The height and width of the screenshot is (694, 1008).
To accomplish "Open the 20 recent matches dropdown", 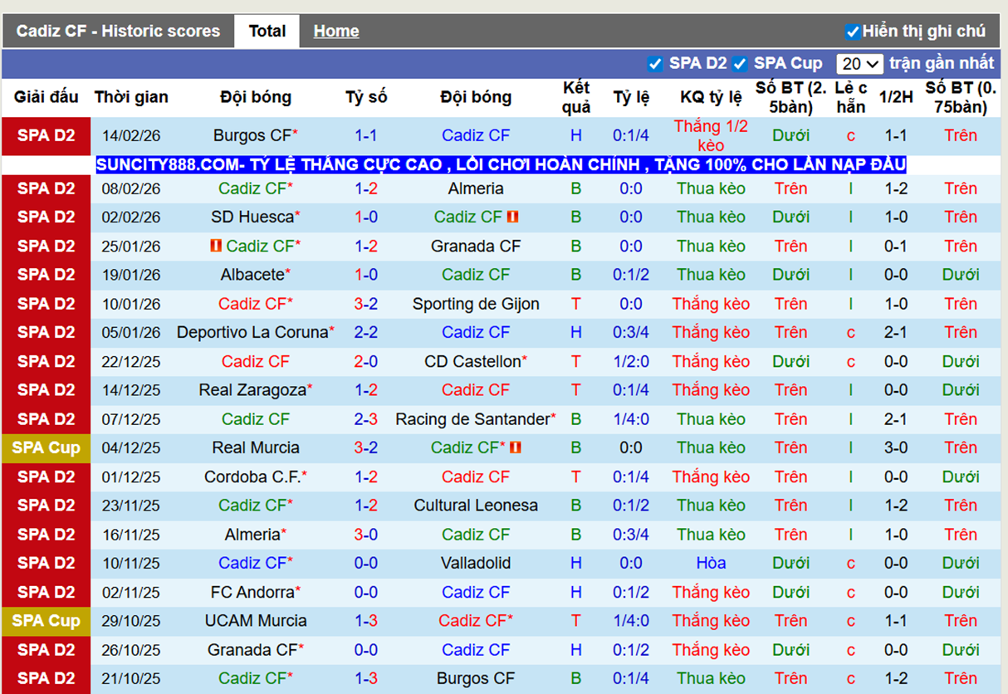I will tap(859, 64).
